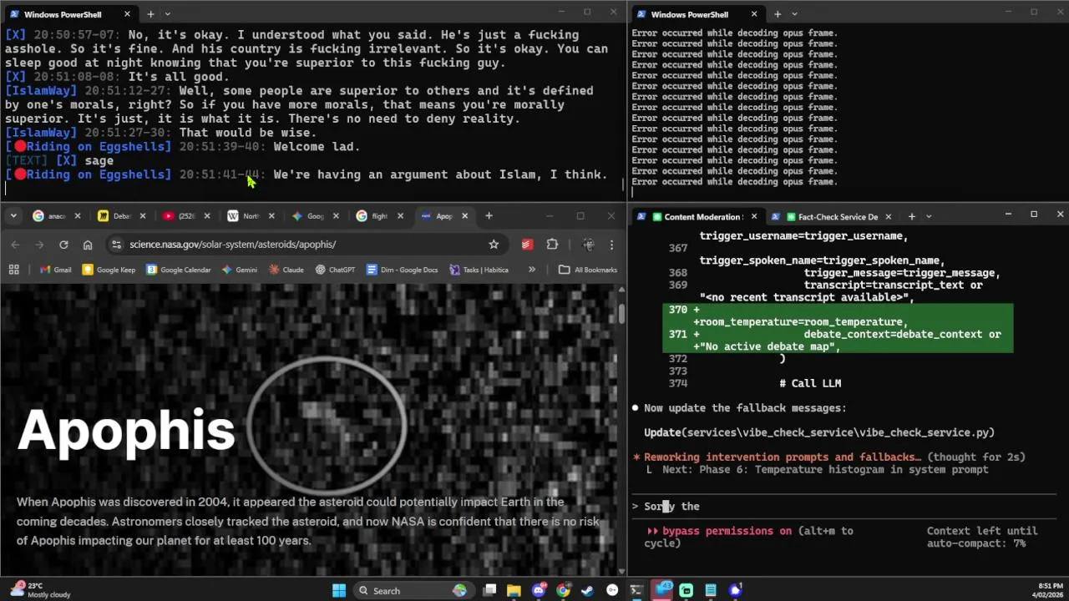Close the Fact-Check Service tab

pyautogui.click(x=888, y=217)
